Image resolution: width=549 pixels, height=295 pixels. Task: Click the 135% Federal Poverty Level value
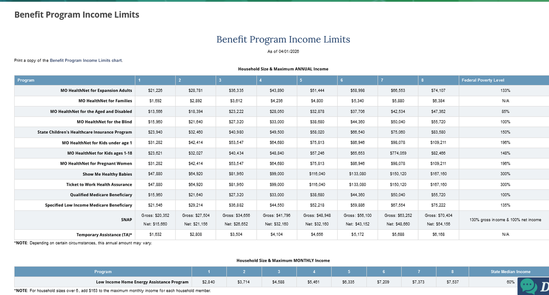click(506, 205)
